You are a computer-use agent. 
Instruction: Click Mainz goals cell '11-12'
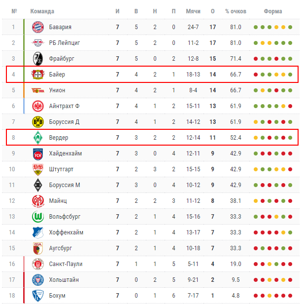tap(193, 201)
